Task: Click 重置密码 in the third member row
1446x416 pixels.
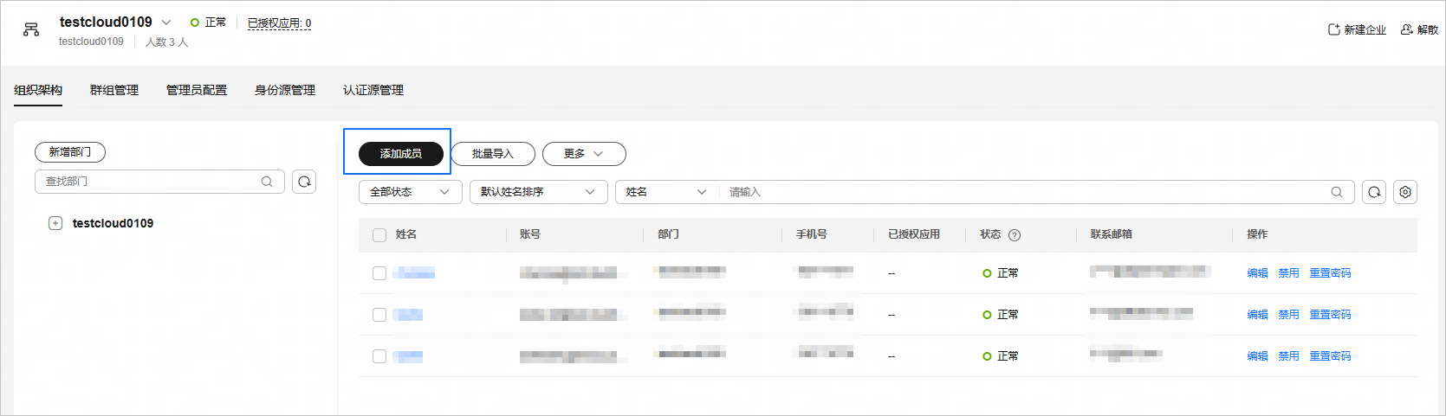Action: pyautogui.click(x=1330, y=356)
